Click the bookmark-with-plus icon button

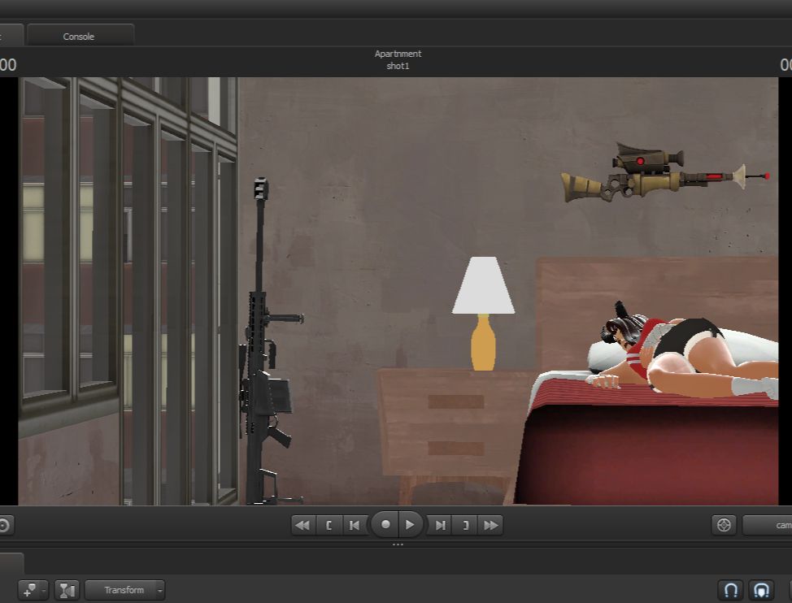coord(33,590)
